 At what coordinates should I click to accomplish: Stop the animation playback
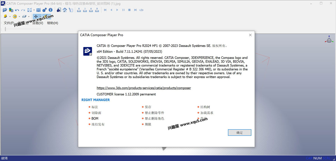coord(129,10)
